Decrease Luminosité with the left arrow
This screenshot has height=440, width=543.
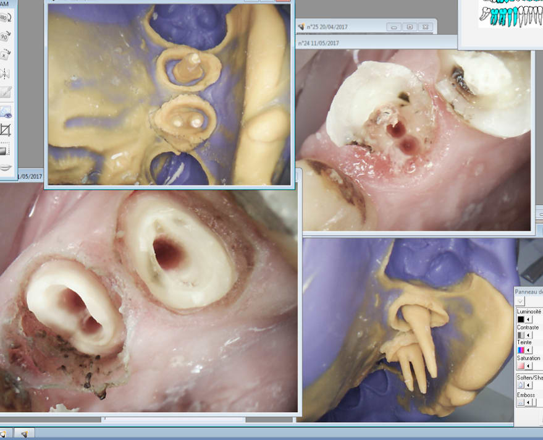pos(529,319)
